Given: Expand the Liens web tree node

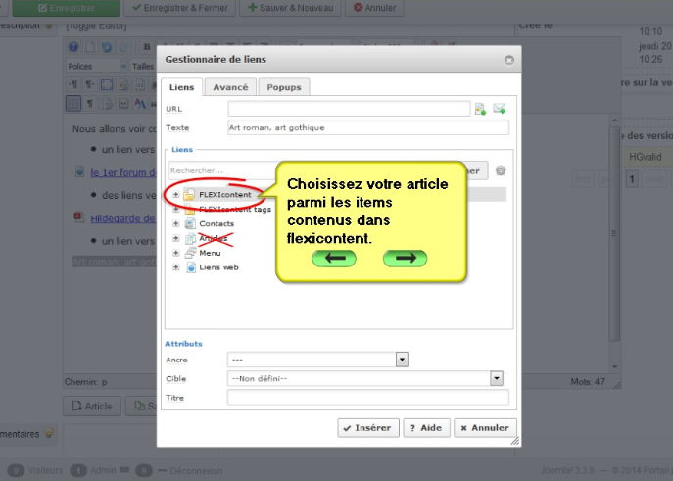Looking at the screenshot, I should click(176, 267).
